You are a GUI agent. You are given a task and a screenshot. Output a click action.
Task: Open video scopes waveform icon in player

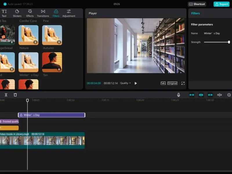[163, 83]
